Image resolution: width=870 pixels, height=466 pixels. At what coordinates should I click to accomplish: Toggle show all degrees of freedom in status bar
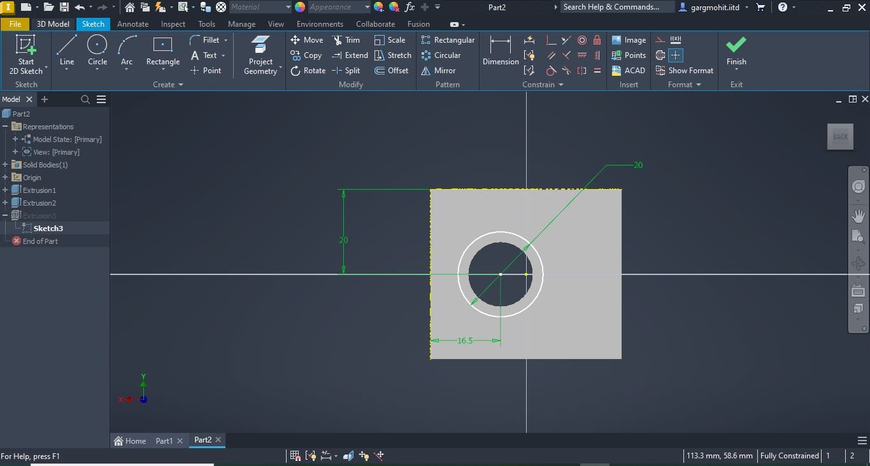(364, 456)
